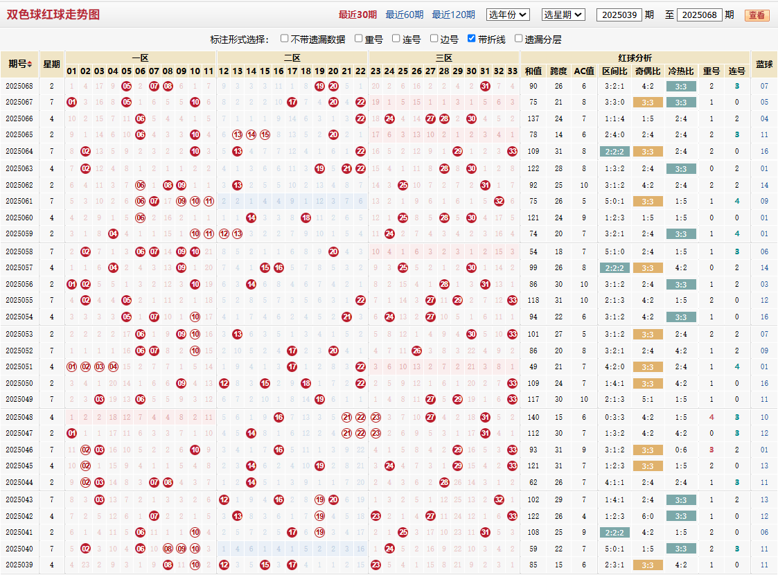Click the 蓝球 column header
Viewport: 778px width, 575px height.
(764, 64)
